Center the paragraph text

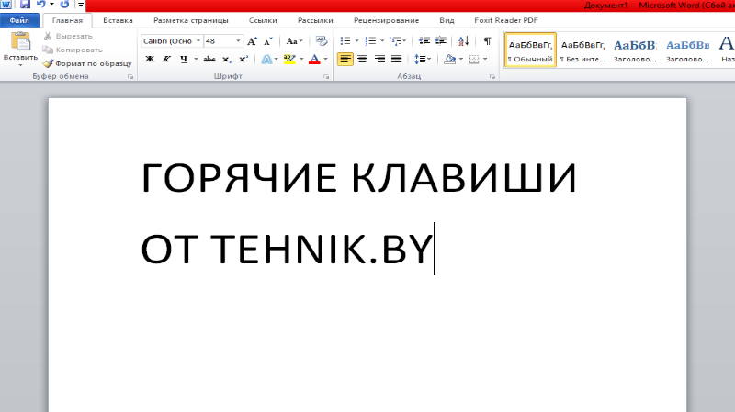click(362, 59)
